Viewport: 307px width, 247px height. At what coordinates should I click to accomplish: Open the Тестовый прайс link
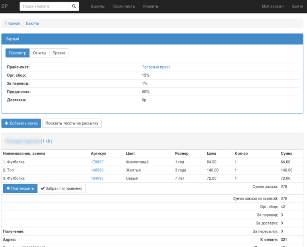[156, 67]
